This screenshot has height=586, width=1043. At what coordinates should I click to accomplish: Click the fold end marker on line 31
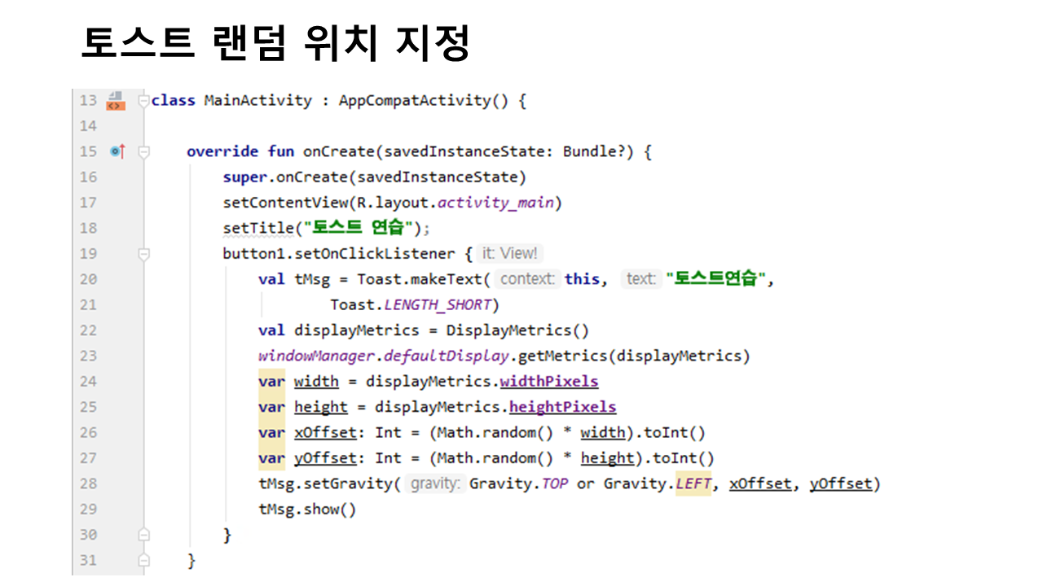[x=144, y=561]
